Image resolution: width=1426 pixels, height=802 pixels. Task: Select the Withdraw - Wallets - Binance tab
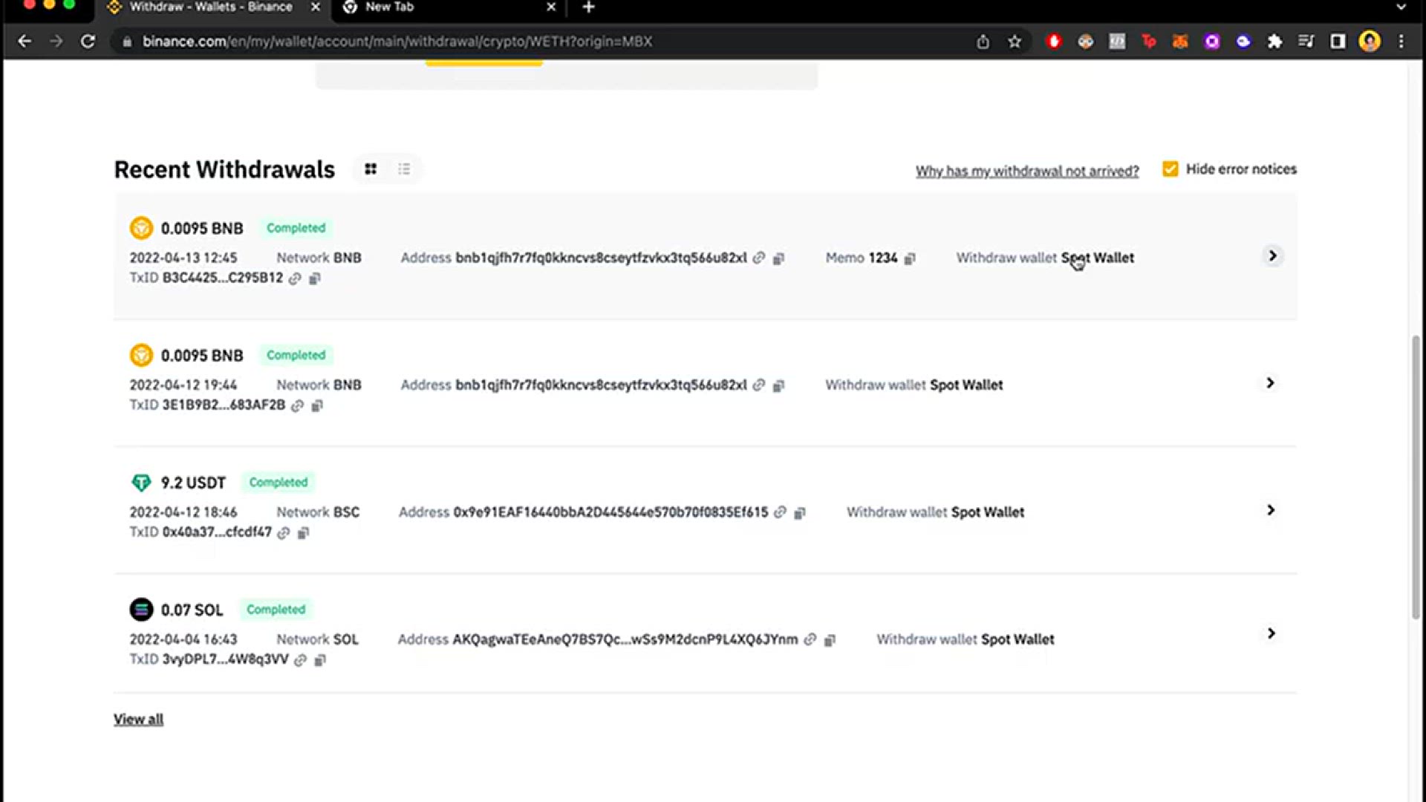[x=210, y=7]
